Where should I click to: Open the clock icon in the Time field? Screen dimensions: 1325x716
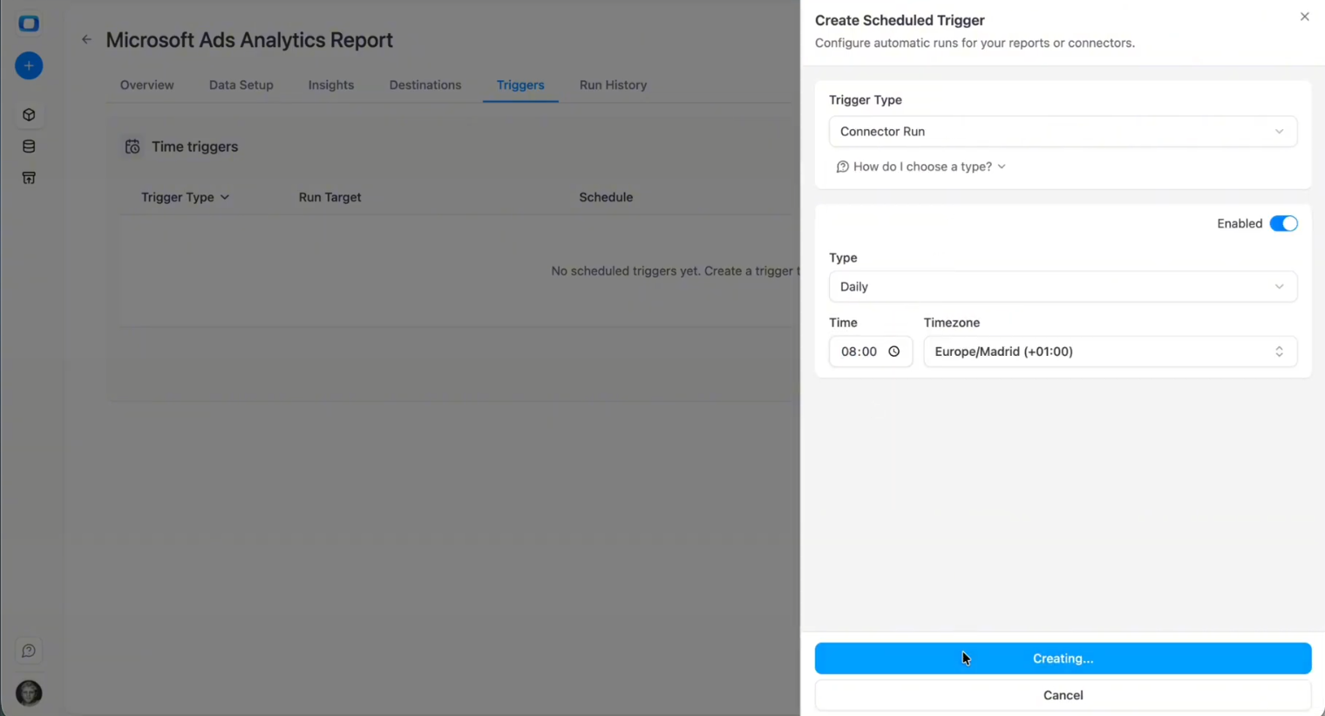(x=894, y=351)
